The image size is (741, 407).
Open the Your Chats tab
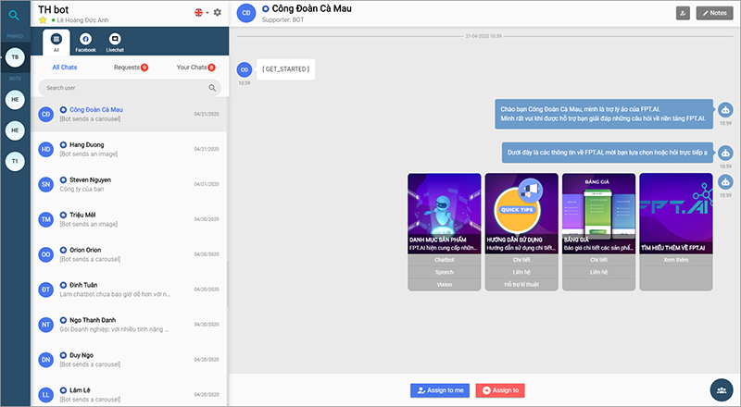pyautogui.click(x=196, y=67)
